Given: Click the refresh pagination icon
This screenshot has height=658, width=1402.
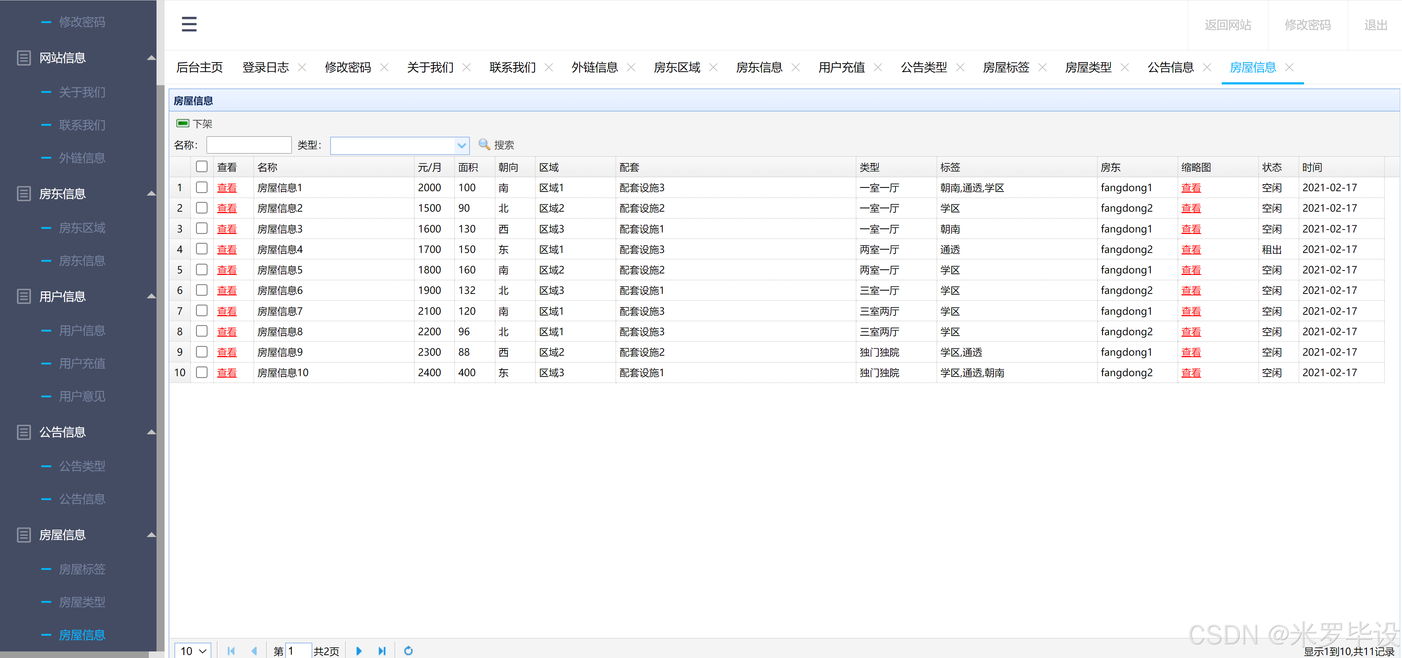Looking at the screenshot, I should (408, 650).
